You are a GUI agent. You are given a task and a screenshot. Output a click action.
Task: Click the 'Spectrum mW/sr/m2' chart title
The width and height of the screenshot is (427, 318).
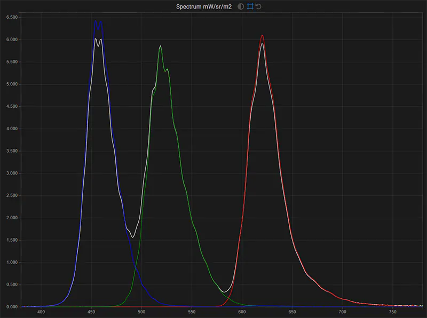204,6
